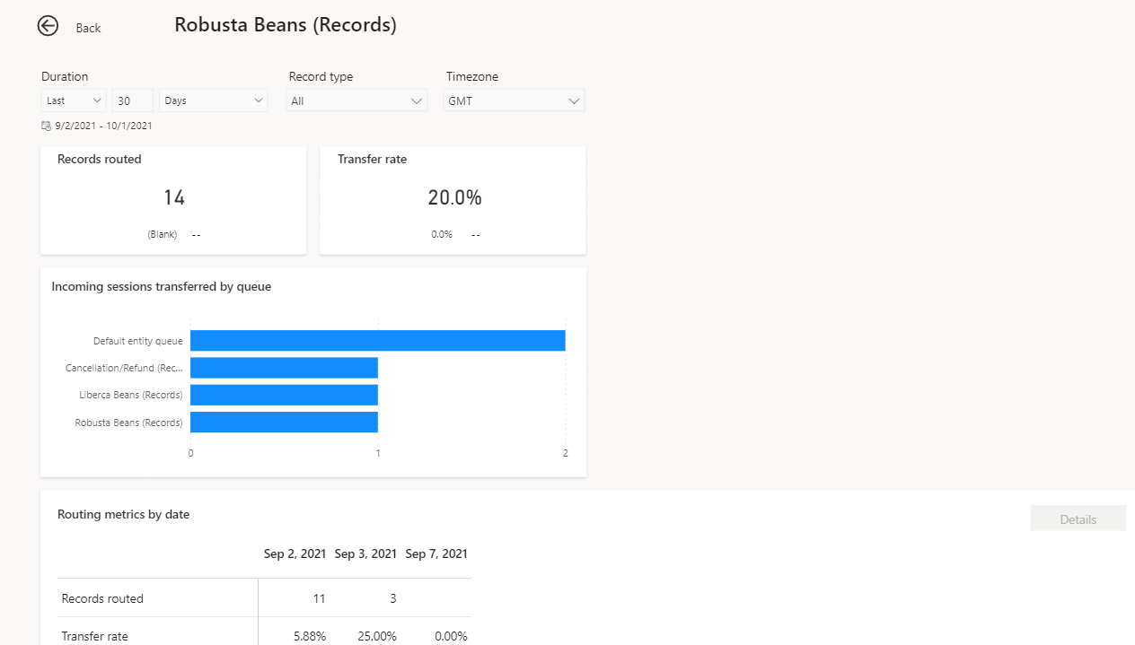Click the Details button
Image resolution: width=1135 pixels, height=645 pixels.
[x=1078, y=519]
